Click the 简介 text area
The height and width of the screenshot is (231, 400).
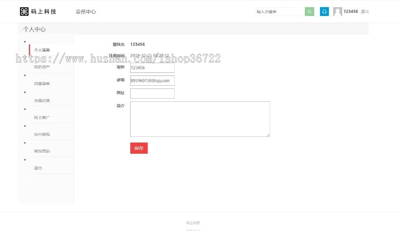pyautogui.click(x=200, y=119)
